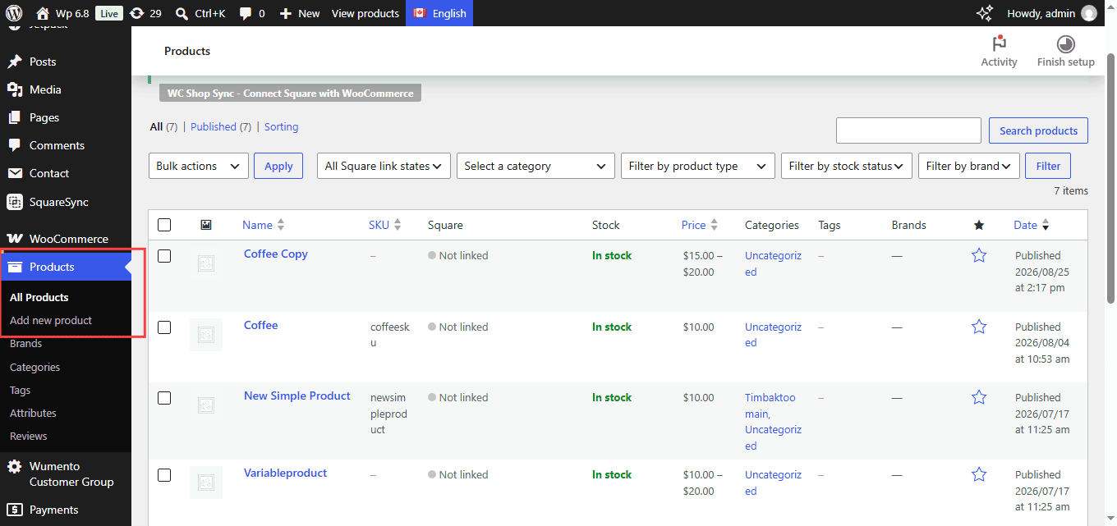The image size is (1117, 526).
Task: Open the Filter by stock status dropdown
Action: [847, 166]
